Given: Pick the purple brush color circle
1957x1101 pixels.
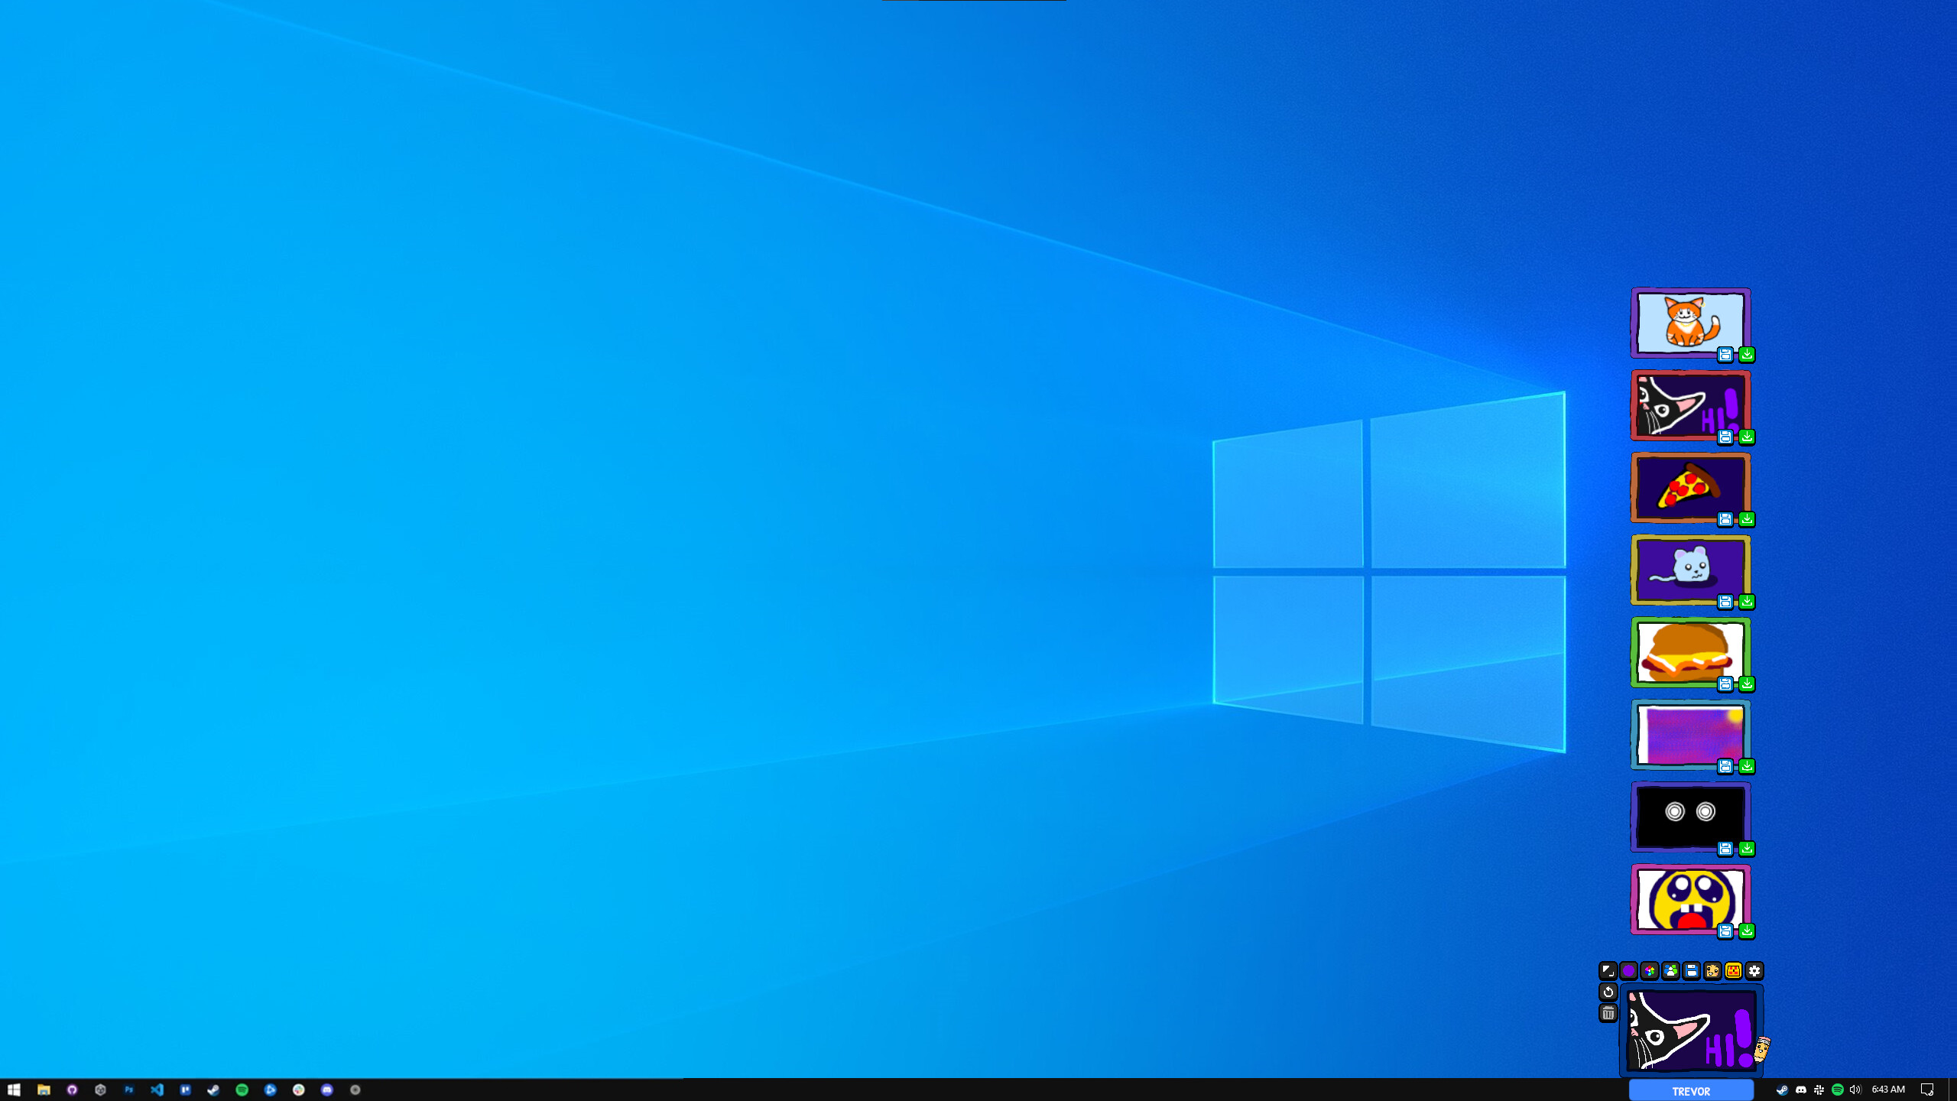Looking at the screenshot, I should click(1628, 971).
